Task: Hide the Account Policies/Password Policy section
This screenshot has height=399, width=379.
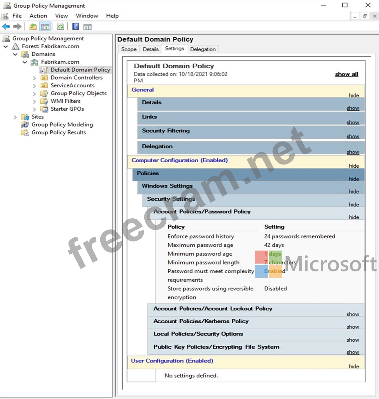Action: click(354, 217)
